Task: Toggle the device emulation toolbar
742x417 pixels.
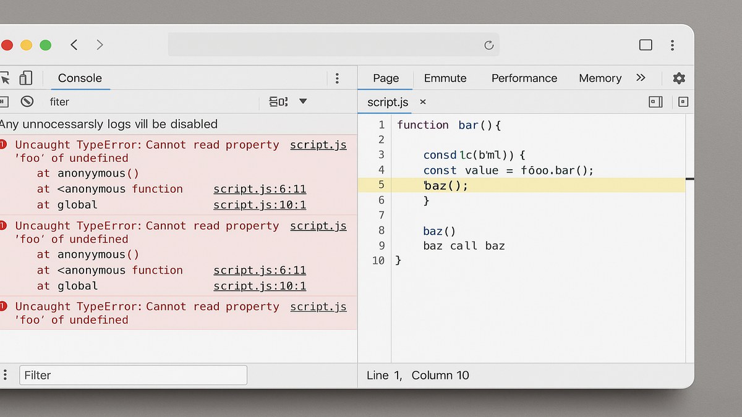Action: click(25, 78)
